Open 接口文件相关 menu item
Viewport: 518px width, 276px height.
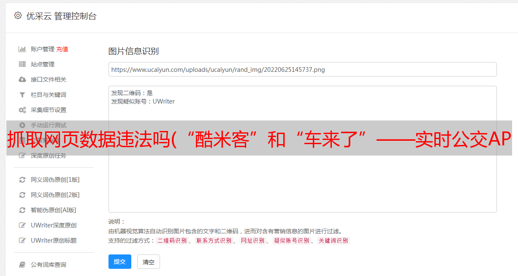49,79
